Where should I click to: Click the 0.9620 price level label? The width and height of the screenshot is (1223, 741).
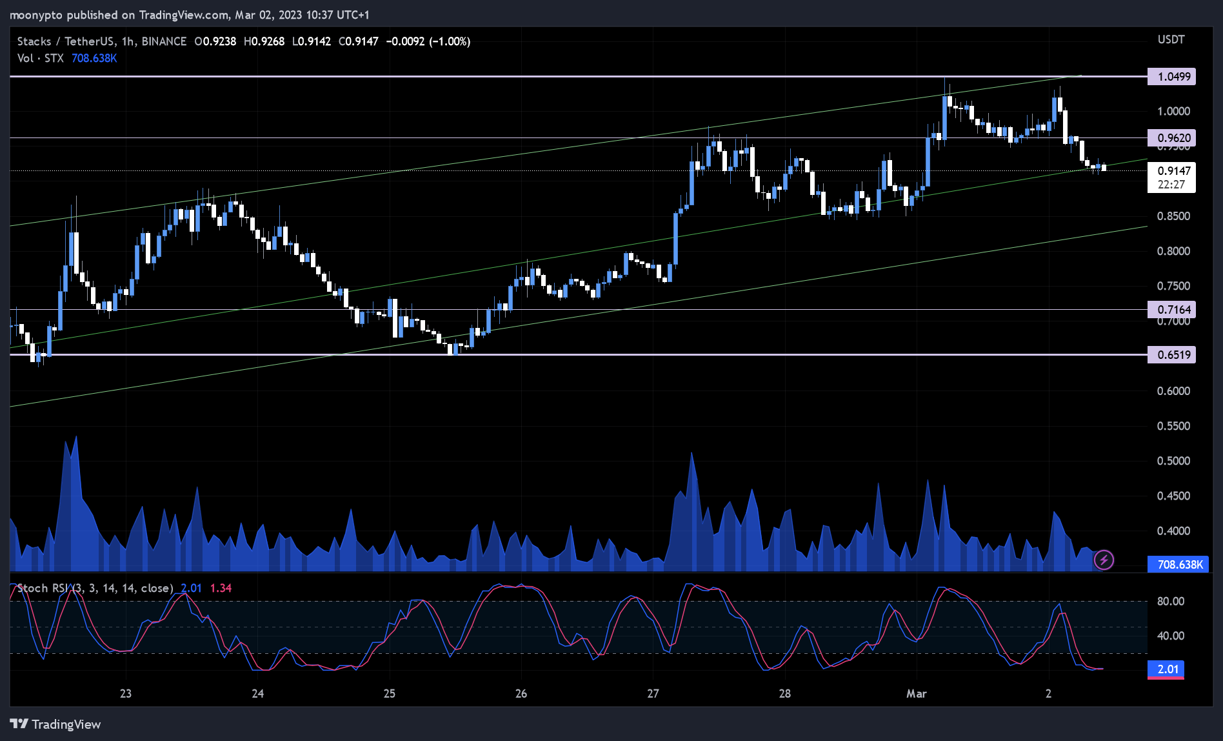tap(1171, 137)
